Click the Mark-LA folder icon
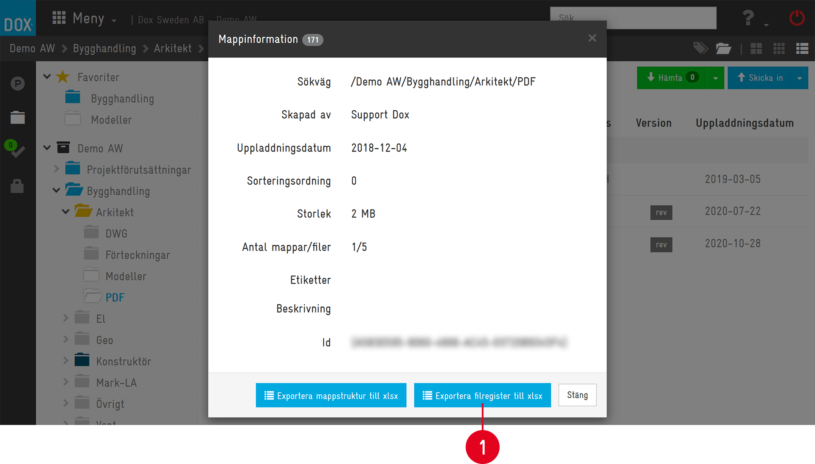Viewport: 815px width, 464px height. 82,381
